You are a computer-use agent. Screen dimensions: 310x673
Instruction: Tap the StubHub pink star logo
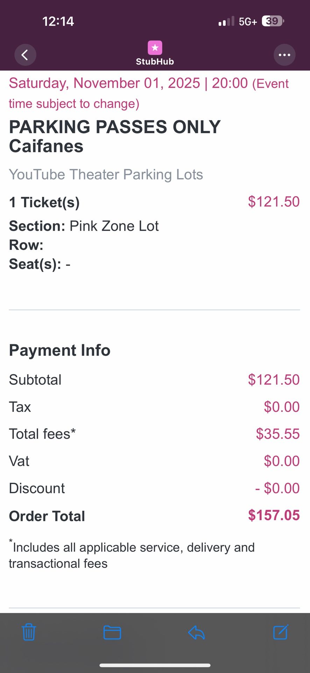click(x=155, y=48)
